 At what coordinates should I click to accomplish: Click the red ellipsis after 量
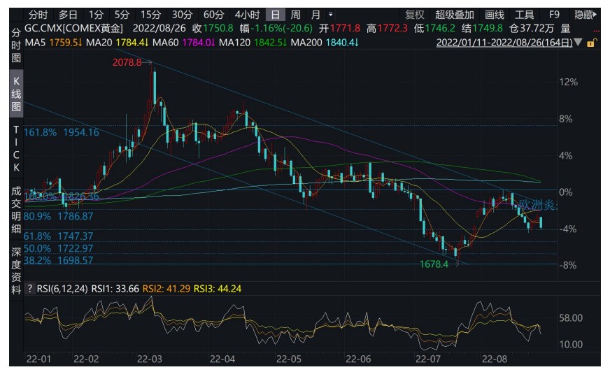[x=596, y=29]
